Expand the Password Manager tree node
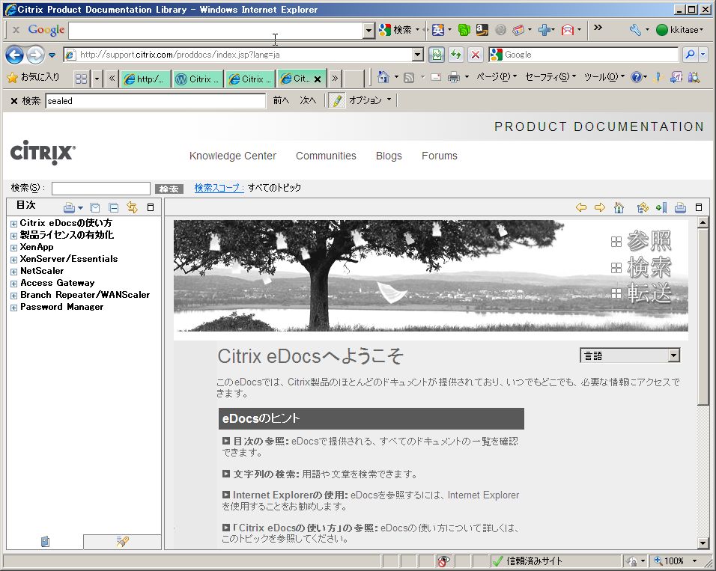The image size is (716, 571). point(13,308)
